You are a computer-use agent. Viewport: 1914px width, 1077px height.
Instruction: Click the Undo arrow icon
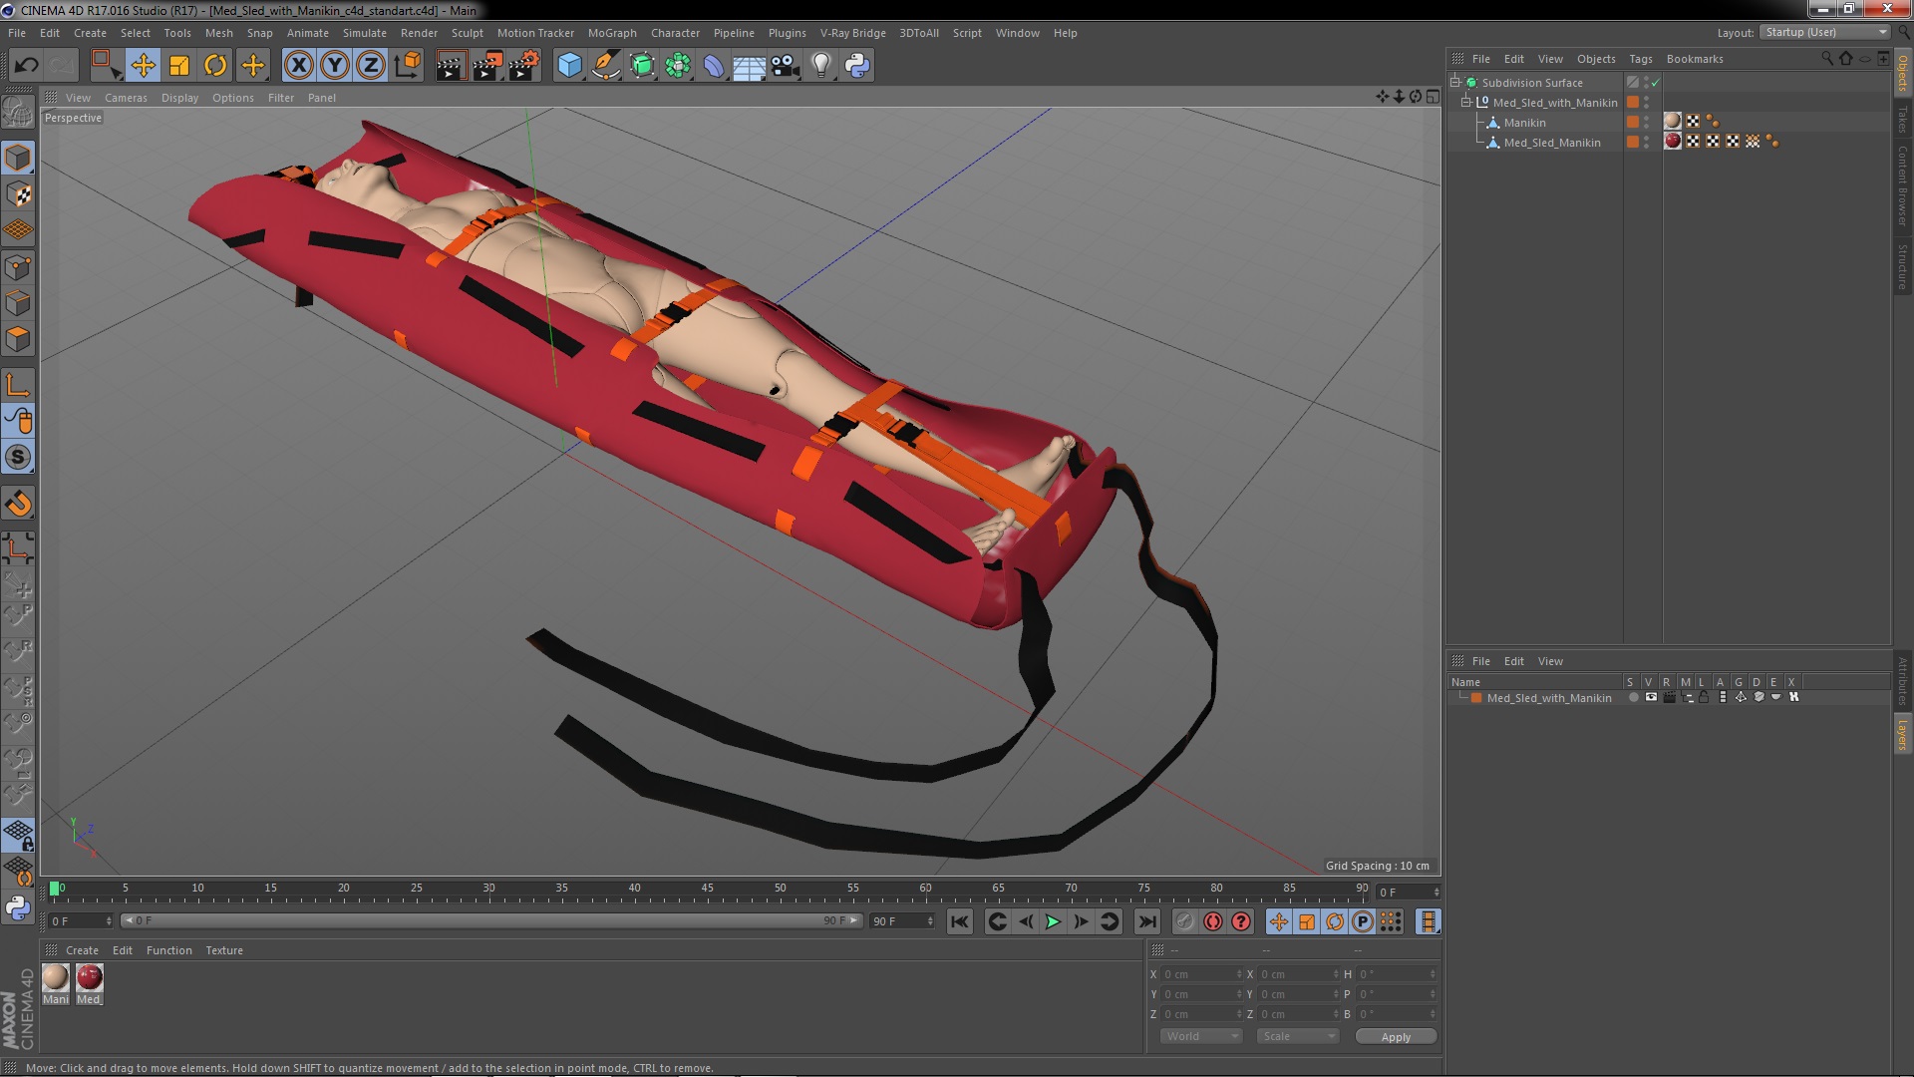click(26, 66)
